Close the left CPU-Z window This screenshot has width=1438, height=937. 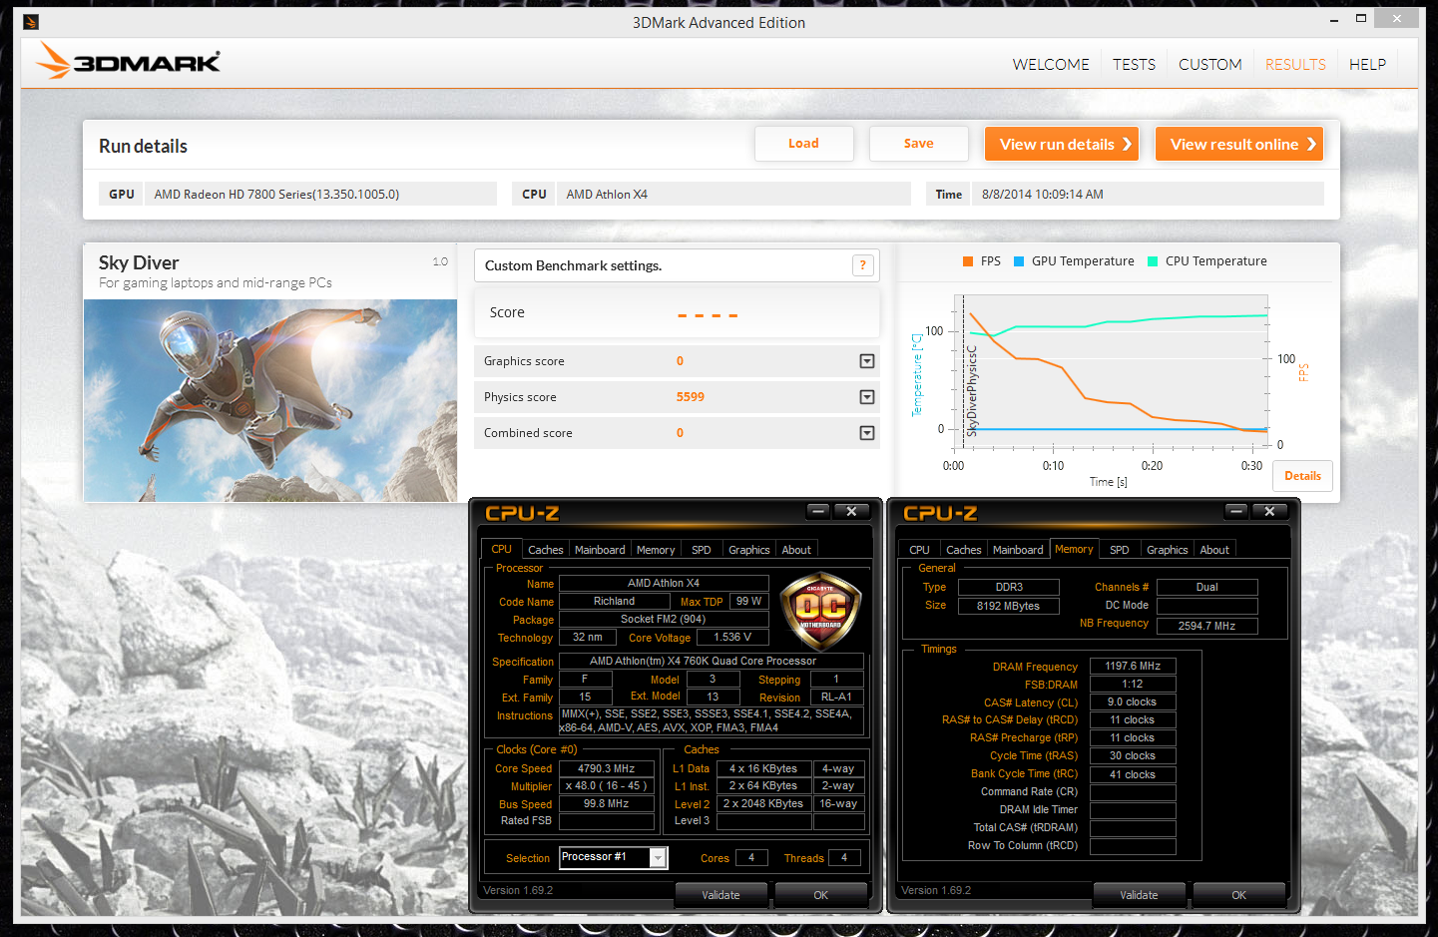(851, 512)
